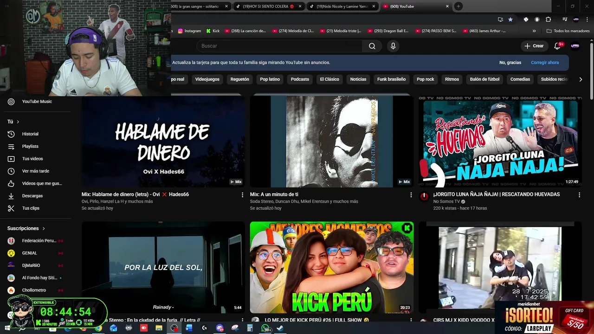
Task: Open Steam from the taskbar
Action: point(280,328)
